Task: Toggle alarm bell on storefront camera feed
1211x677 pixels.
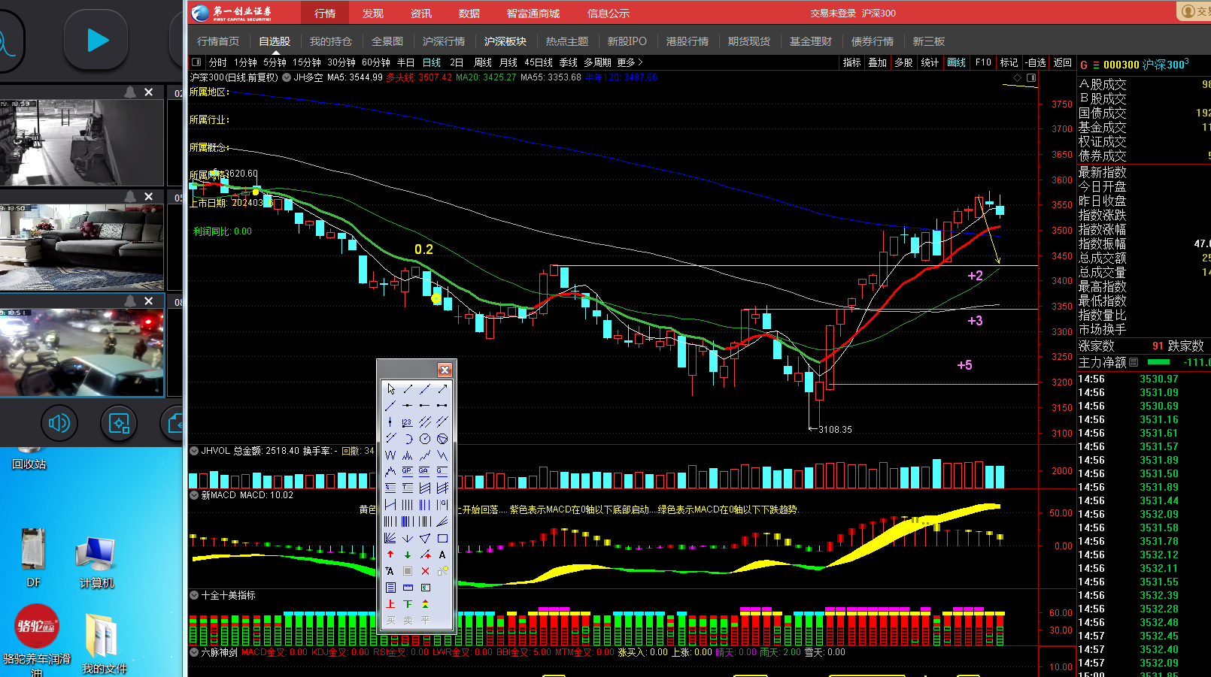Action: [x=130, y=92]
